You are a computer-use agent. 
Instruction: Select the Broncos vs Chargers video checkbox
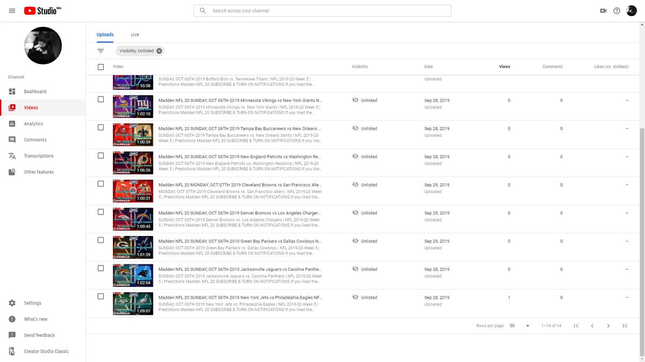[101, 212]
